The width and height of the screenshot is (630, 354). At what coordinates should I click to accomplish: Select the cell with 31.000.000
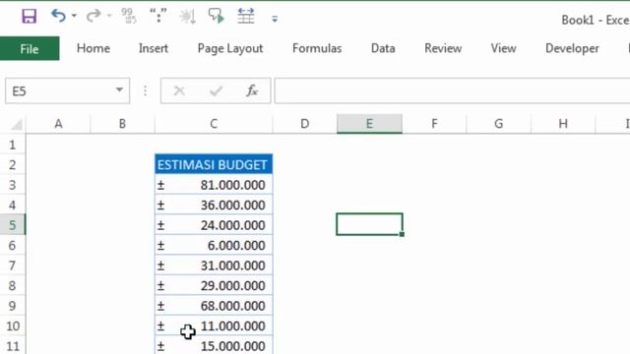click(214, 265)
